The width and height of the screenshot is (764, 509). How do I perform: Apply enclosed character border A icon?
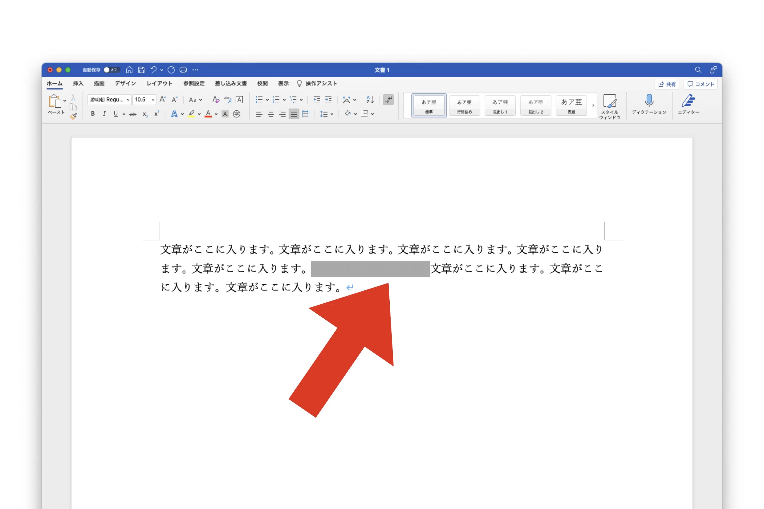(x=239, y=100)
